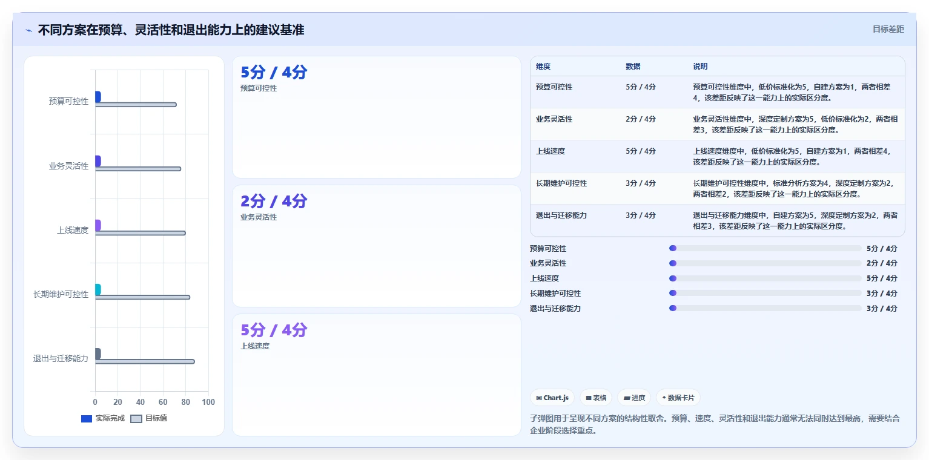Click the 进度 tag chip
The height and width of the screenshot is (460, 929).
(x=634, y=398)
